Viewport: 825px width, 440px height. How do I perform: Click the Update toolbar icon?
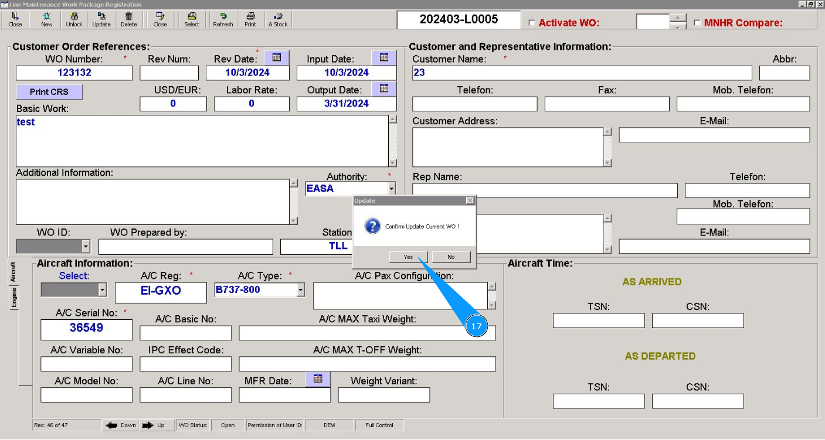click(x=101, y=19)
